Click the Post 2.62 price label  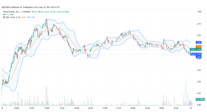tap(196, 54)
